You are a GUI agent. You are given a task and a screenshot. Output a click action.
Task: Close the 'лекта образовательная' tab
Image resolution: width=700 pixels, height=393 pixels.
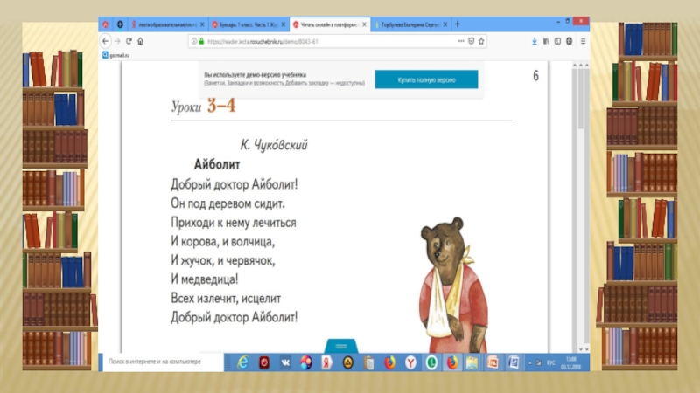(x=202, y=24)
